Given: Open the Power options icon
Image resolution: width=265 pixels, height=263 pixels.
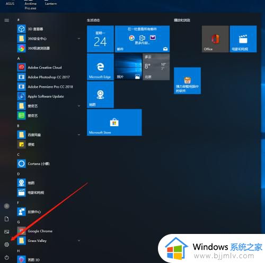Looking at the screenshot, I should click(7, 257).
